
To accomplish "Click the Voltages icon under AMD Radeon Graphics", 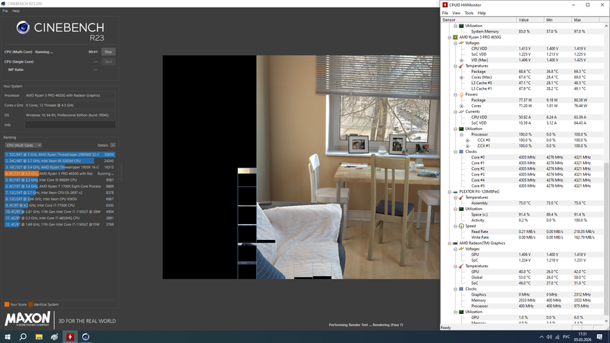I will coord(461,249).
